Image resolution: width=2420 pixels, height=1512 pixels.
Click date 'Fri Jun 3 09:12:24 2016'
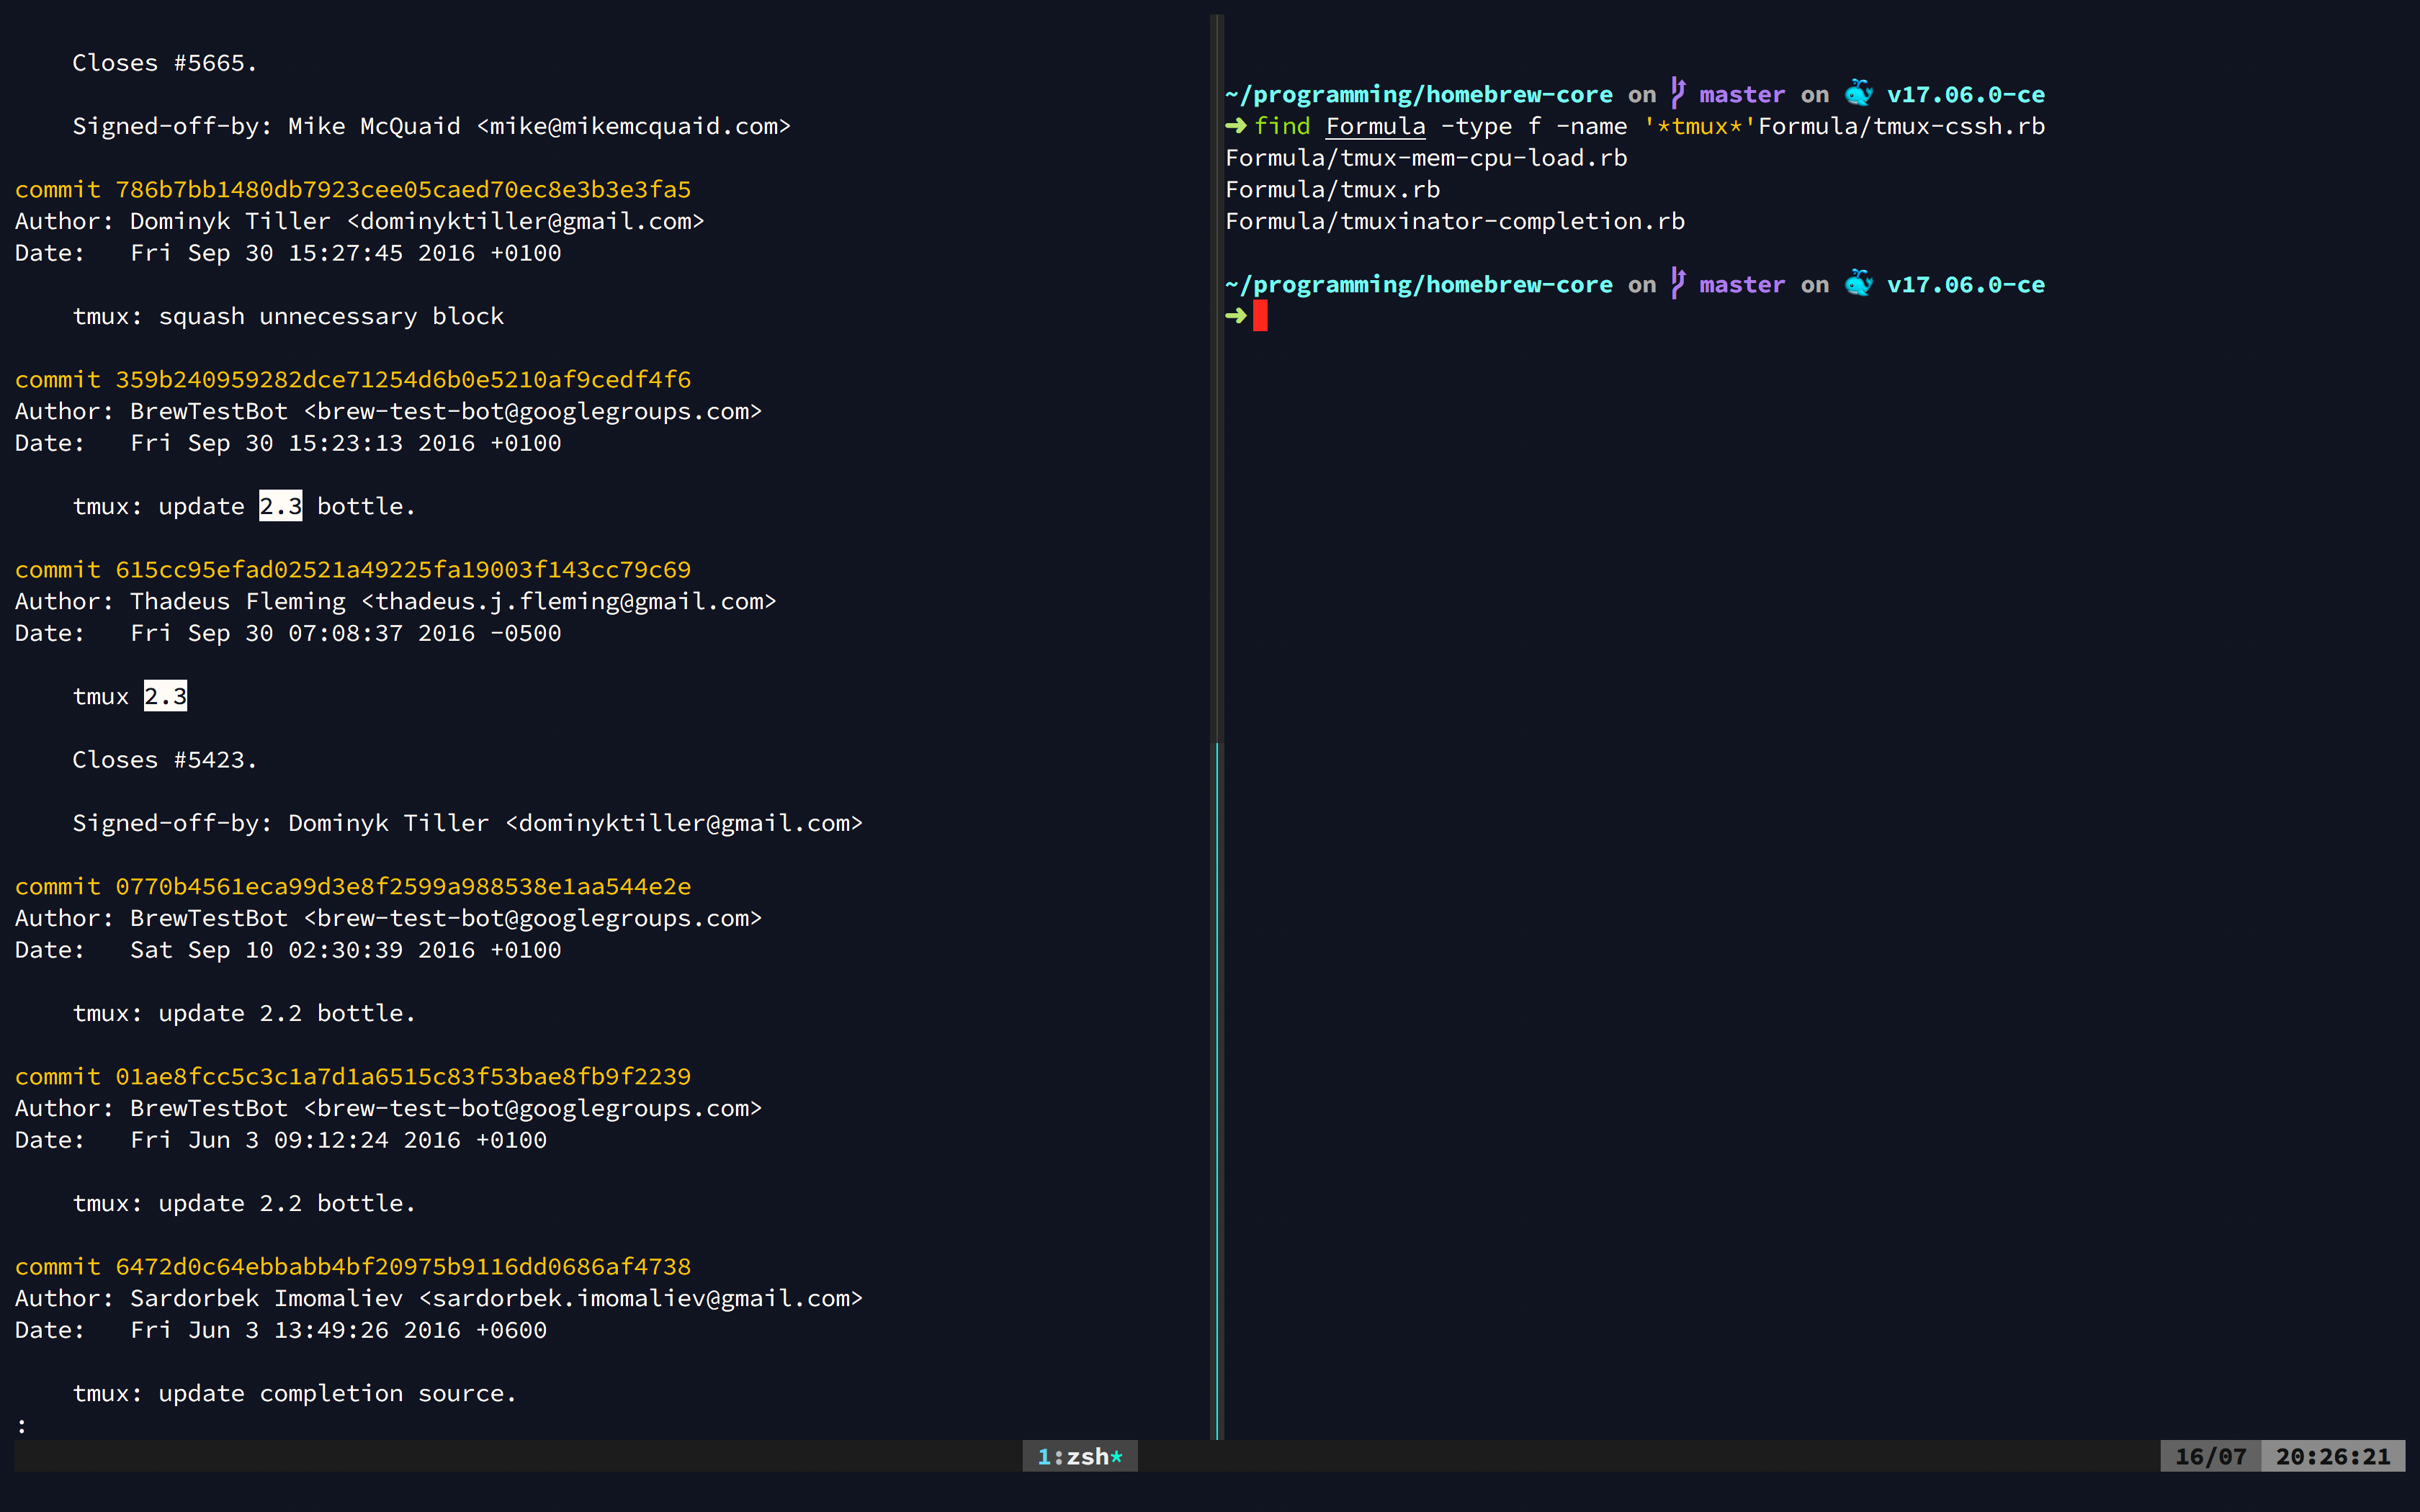pos(296,1140)
